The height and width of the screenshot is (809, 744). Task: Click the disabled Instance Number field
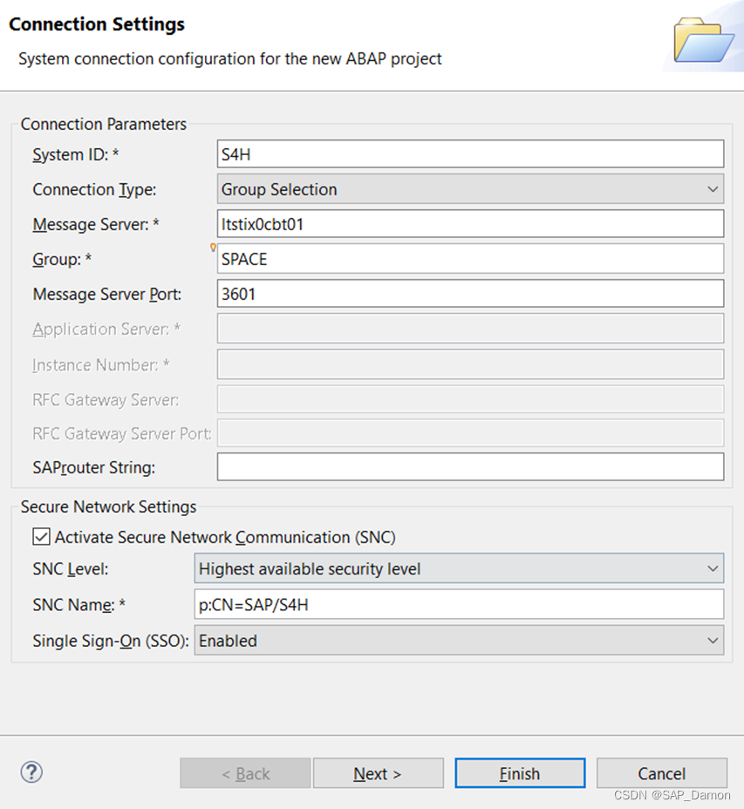(470, 364)
